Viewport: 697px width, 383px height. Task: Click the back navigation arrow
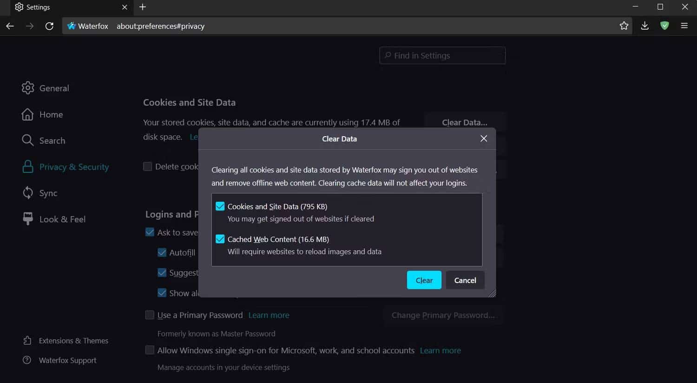pyautogui.click(x=10, y=26)
